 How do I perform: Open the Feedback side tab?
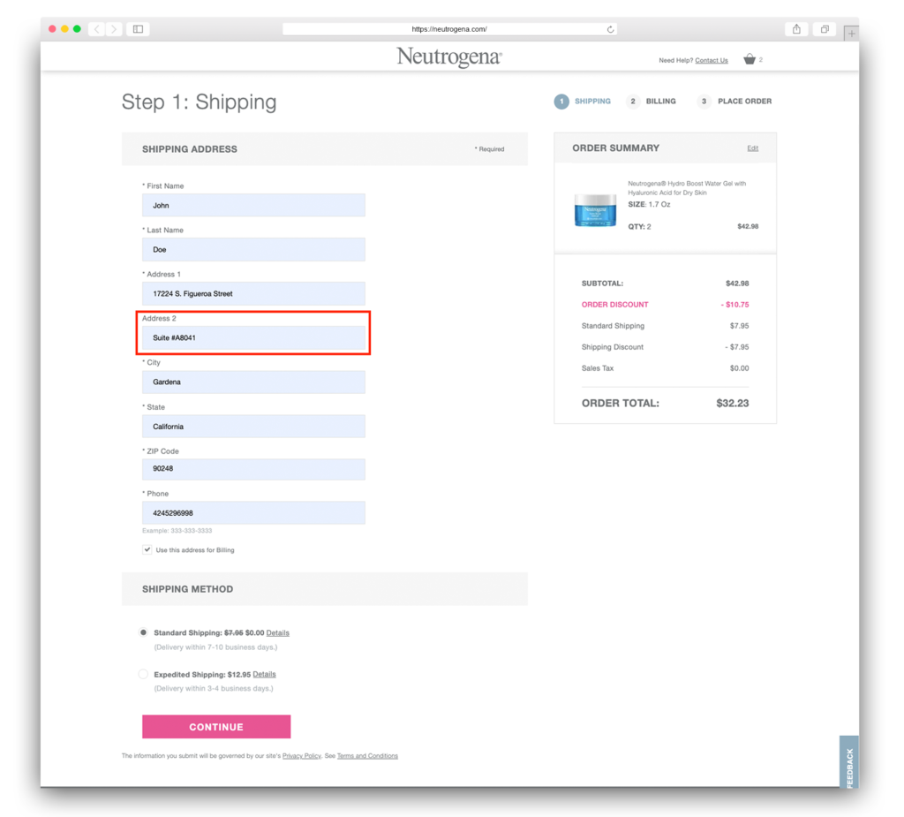[848, 761]
